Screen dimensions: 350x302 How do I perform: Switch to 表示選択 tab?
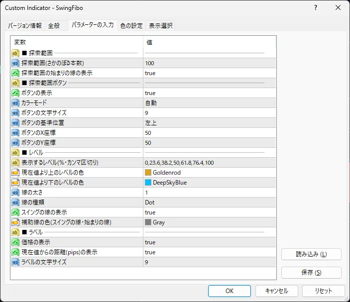click(160, 26)
